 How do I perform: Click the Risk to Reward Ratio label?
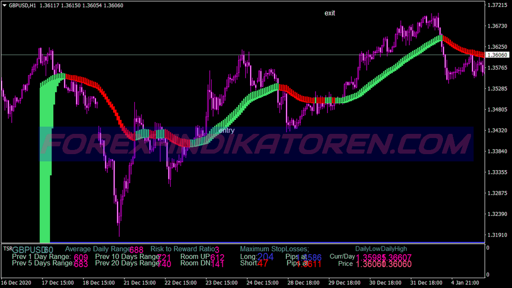click(x=182, y=249)
